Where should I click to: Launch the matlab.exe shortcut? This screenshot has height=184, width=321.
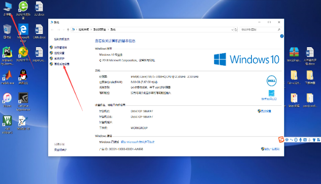click(8, 77)
